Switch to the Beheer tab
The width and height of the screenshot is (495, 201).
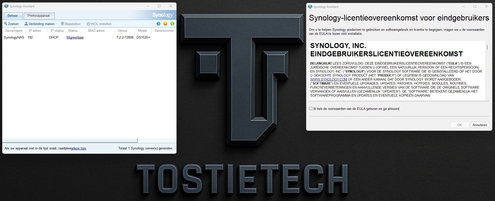pos(13,16)
